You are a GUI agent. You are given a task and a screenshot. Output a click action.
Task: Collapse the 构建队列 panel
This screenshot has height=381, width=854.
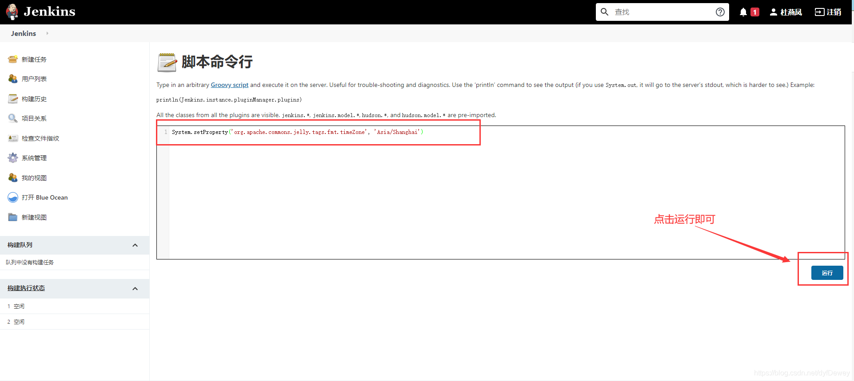(135, 245)
